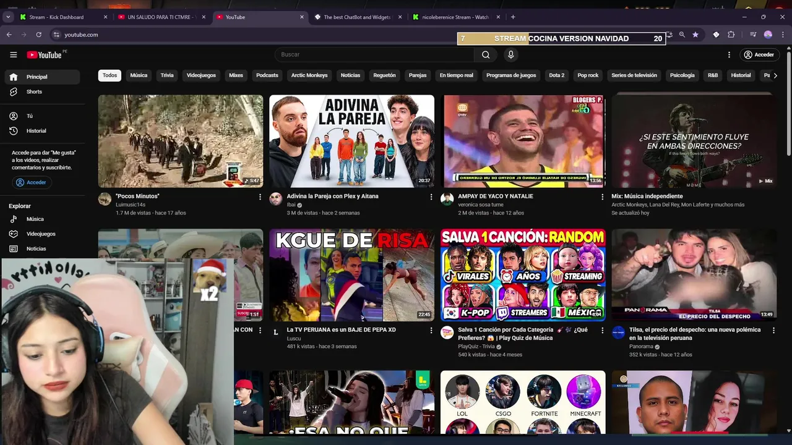Open YouTube settings three-dot menu

point(729,54)
